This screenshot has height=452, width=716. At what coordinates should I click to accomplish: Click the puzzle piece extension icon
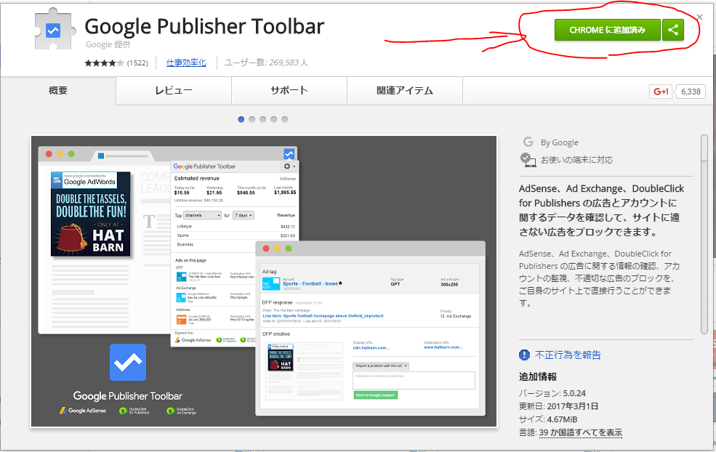tap(55, 28)
